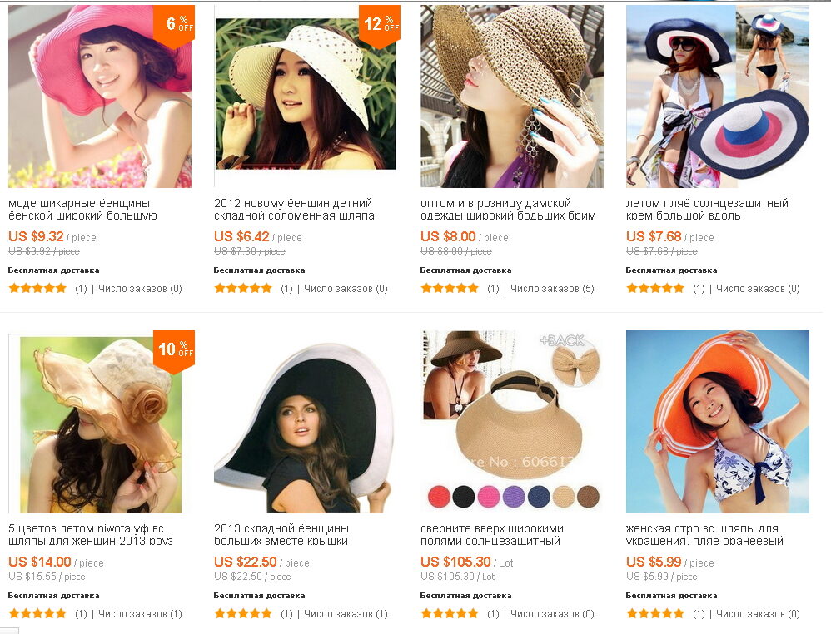Open the "2012 новому ёенщин детний" product link
Image resolution: width=831 pixels, height=634 pixels.
(294, 210)
